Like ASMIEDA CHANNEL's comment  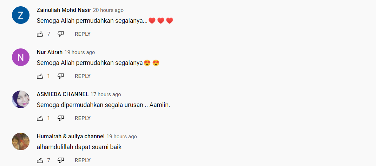point(40,118)
